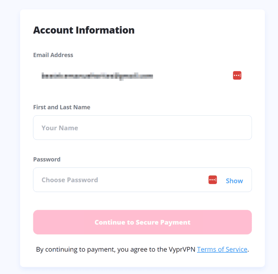The width and height of the screenshot is (278, 274).
Task: Toggle Show to reveal the password
Action: [234, 181]
